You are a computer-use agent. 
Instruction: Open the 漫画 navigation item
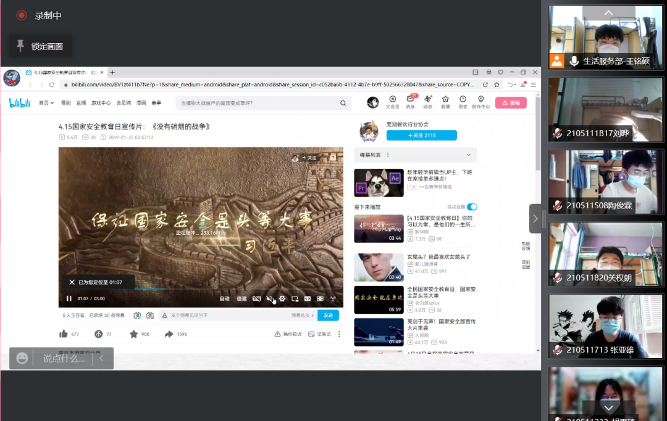tap(141, 103)
